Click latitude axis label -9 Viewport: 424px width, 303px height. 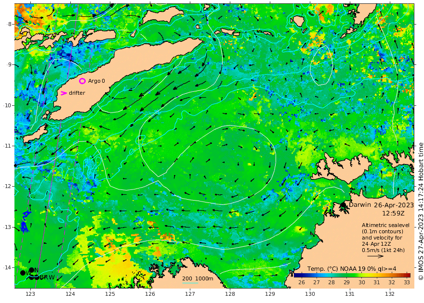pos(9,64)
